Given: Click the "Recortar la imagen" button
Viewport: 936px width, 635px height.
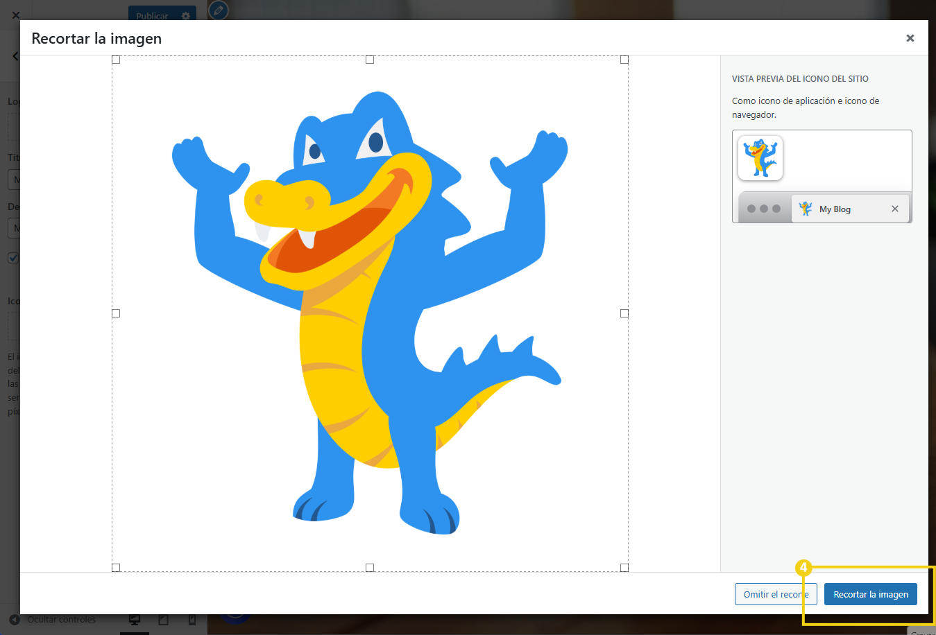Looking at the screenshot, I should (870, 594).
